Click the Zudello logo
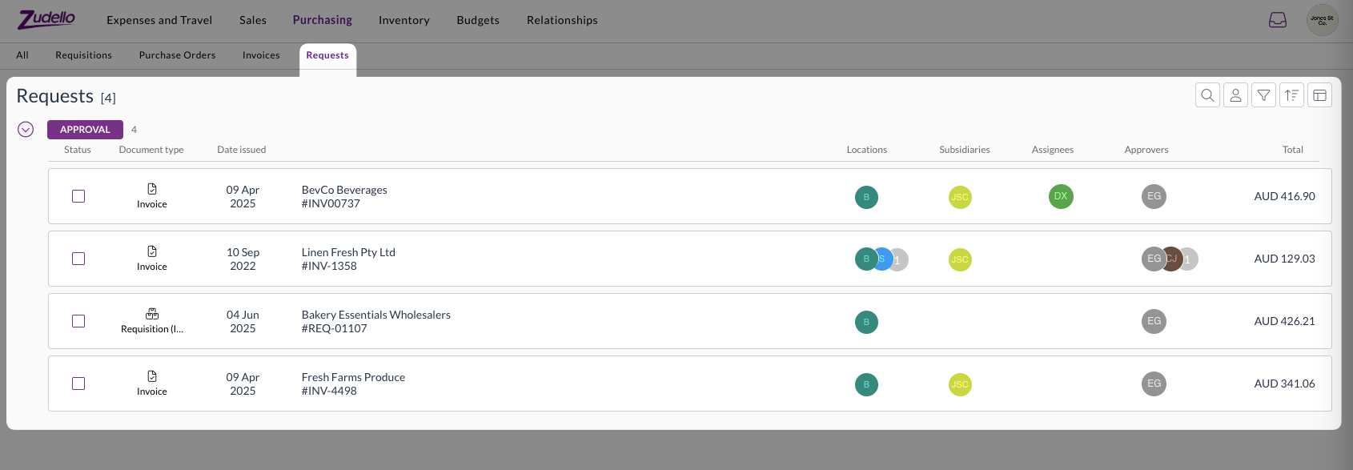Screen dimensions: 1353x470 (47, 19)
